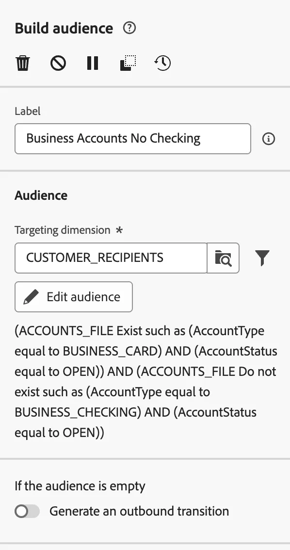Disable the activity using the circle-slash icon
The height and width of the screenshot is (550, 290).
(58, 64)
